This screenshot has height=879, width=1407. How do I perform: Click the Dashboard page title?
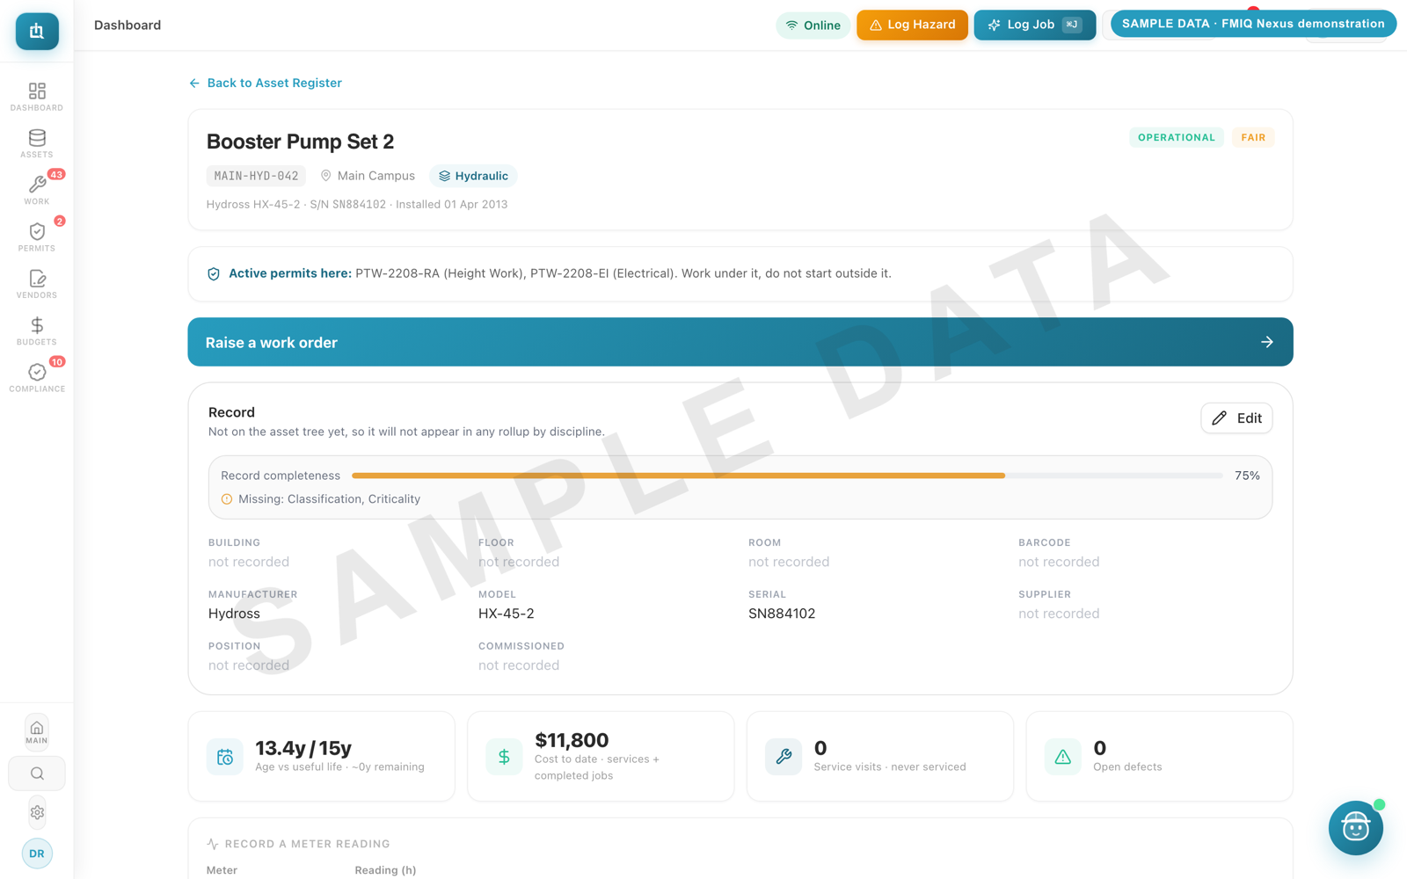(128, 25)
